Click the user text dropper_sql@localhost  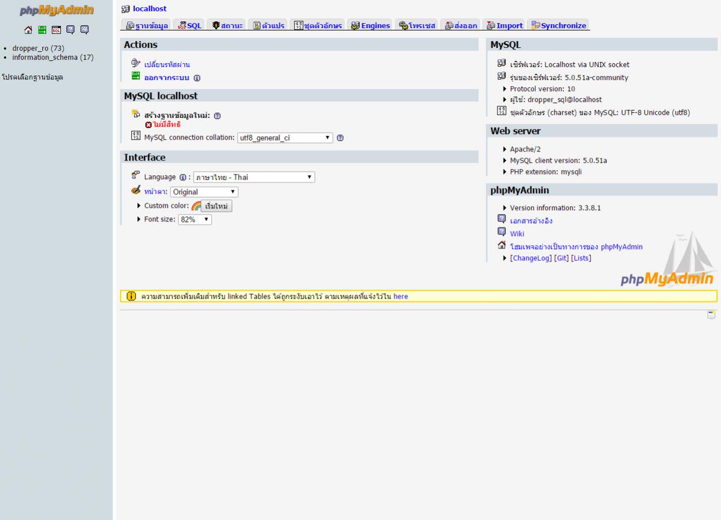(564, 100)
